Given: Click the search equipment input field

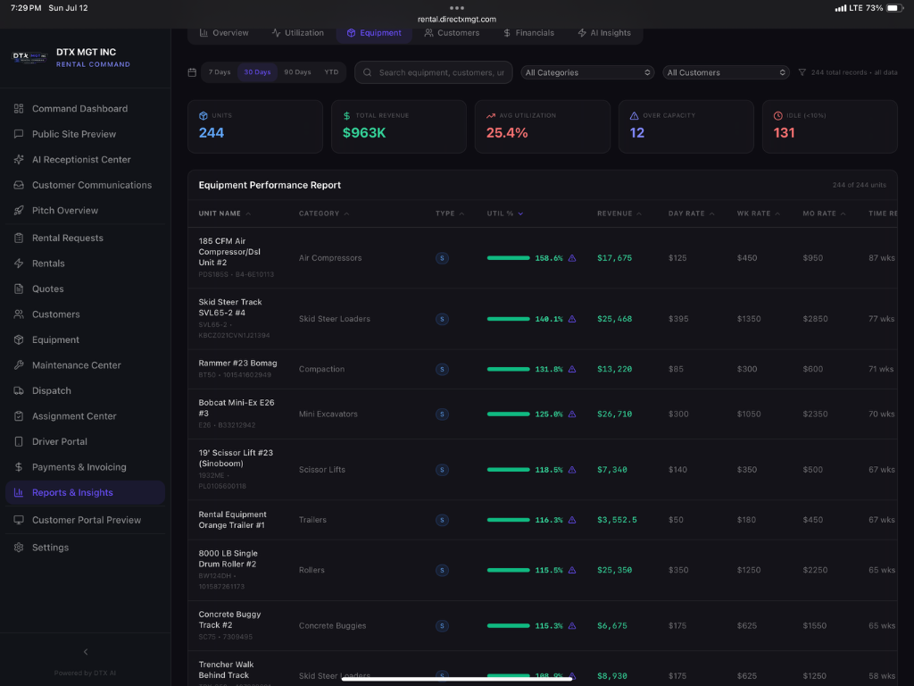Looking at the screenshot, I should (x=434, y=72).
